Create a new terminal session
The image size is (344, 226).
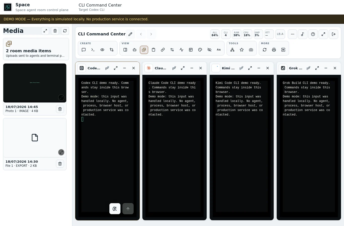93,50
